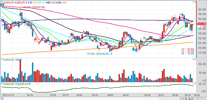Click the 115,000 price axis label

[x=202, y=53]
